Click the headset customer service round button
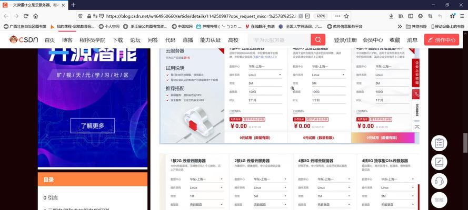Viewport: 468px width, 210px height. click(x=439, y=181)
